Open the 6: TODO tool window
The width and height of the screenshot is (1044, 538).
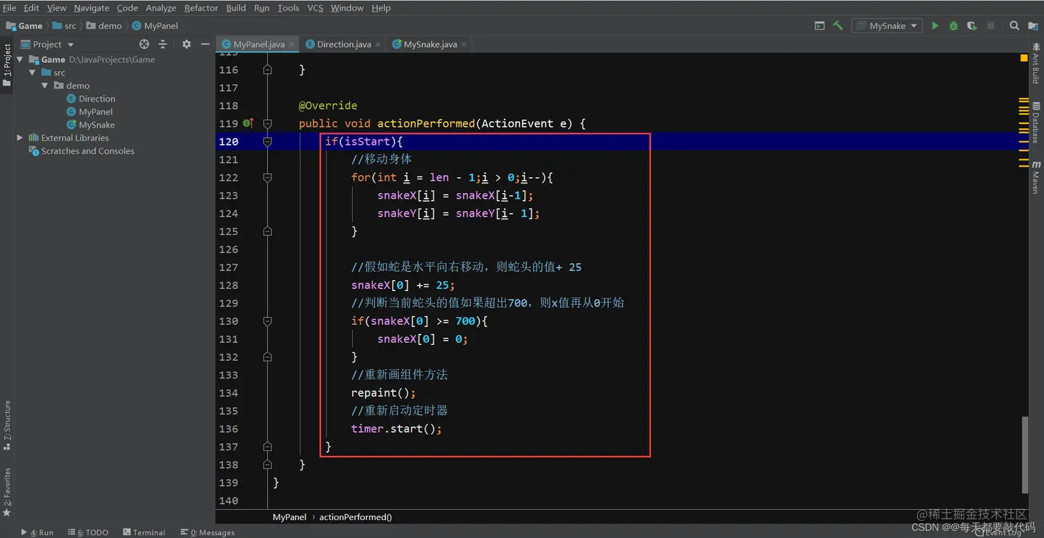click(88, 532)
